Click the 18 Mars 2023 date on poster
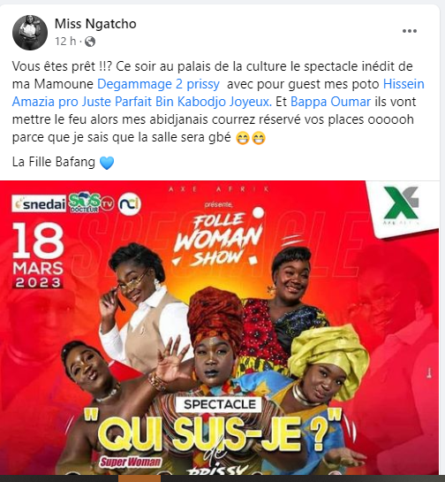The image size is (445, 482). (38, 255)
